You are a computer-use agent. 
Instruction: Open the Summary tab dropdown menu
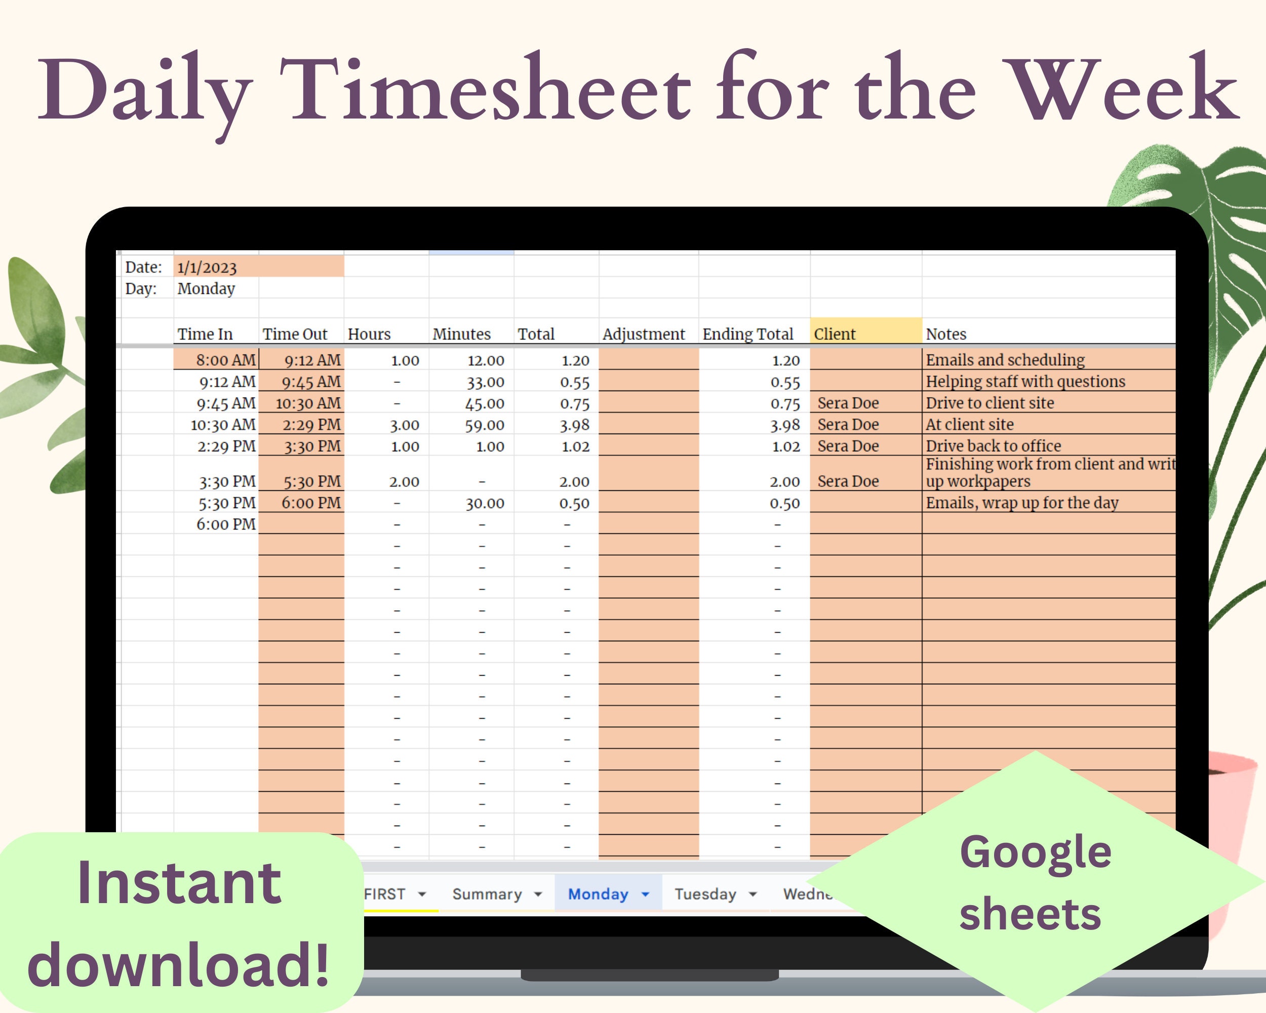click(x=538, y=894)
